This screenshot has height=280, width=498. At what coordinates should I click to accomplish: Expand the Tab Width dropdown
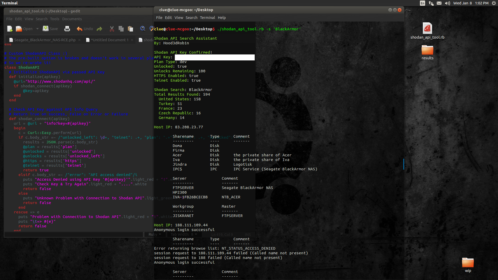click(184, 234)
